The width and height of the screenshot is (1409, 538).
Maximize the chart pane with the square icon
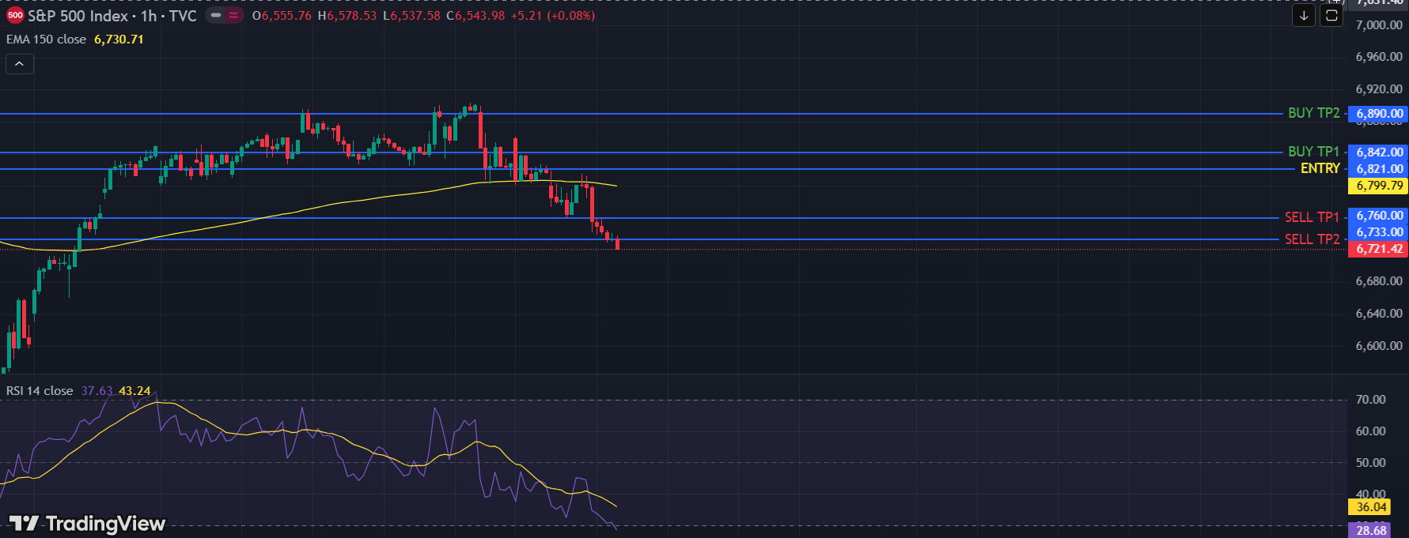[1331, 15]
